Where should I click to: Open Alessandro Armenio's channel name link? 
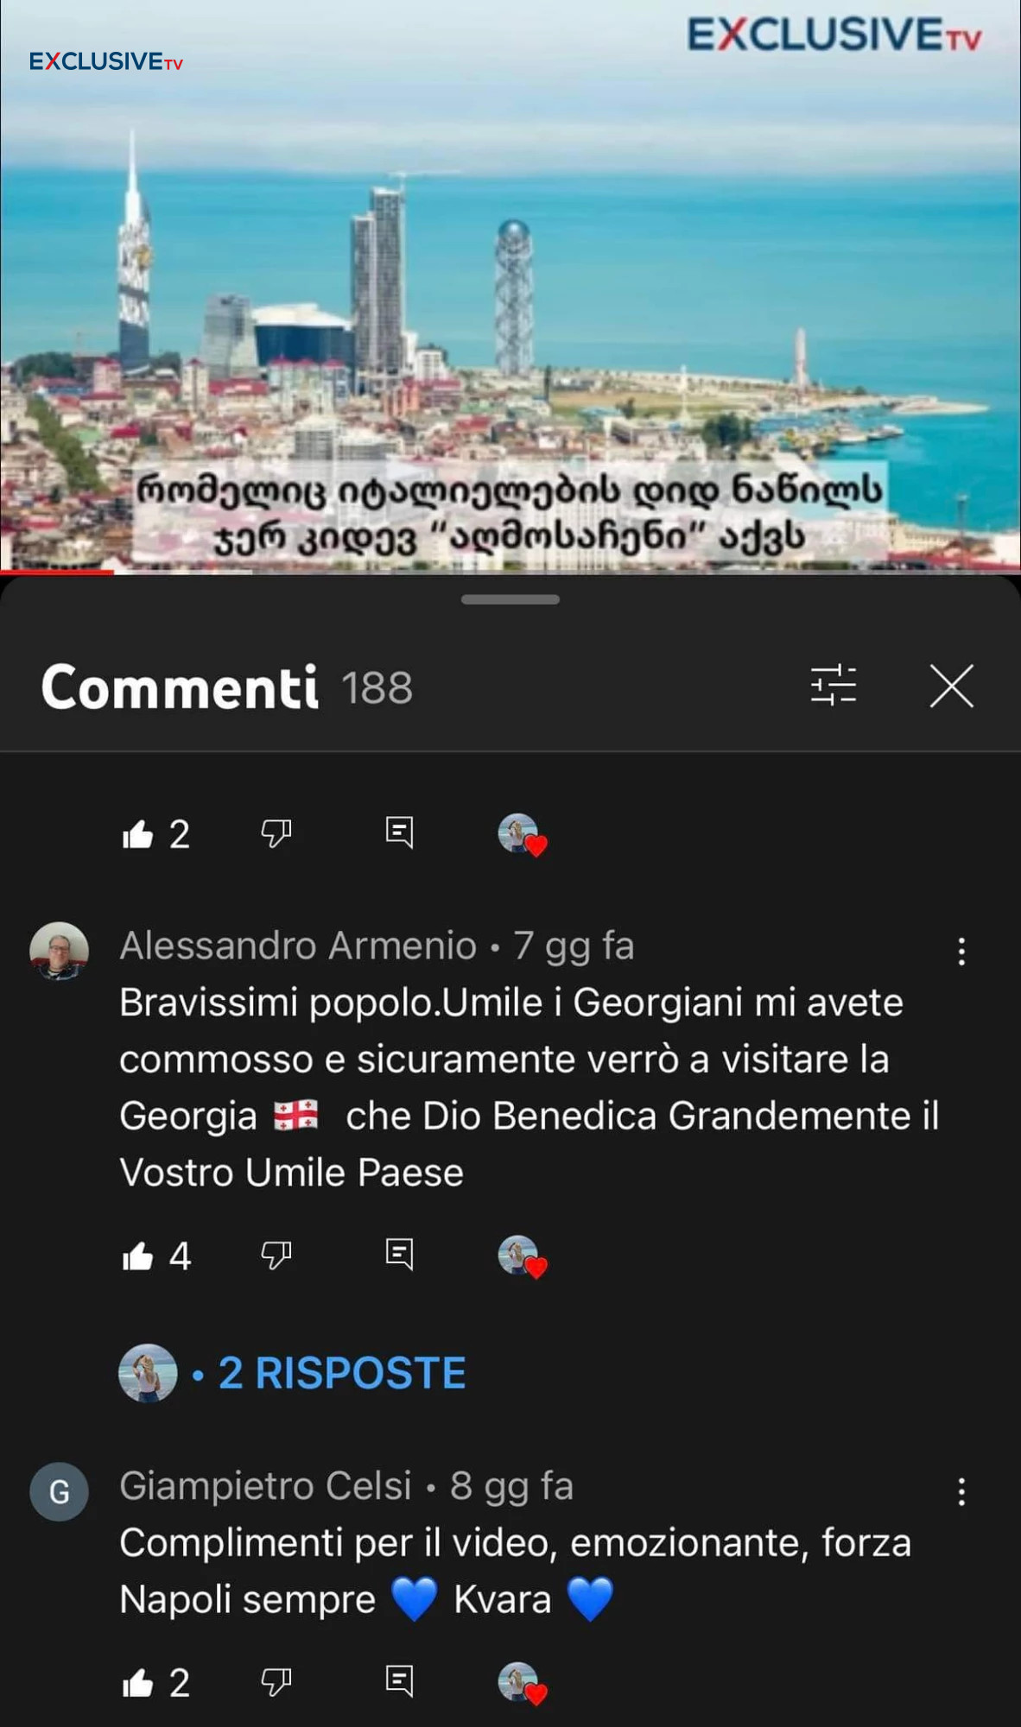tap(298, 946)
